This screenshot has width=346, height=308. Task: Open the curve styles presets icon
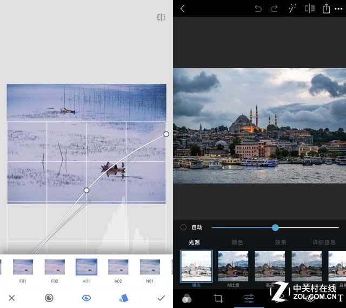point(124,298)
